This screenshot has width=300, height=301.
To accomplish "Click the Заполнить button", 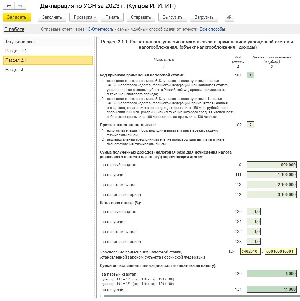I will pos(52,17).
